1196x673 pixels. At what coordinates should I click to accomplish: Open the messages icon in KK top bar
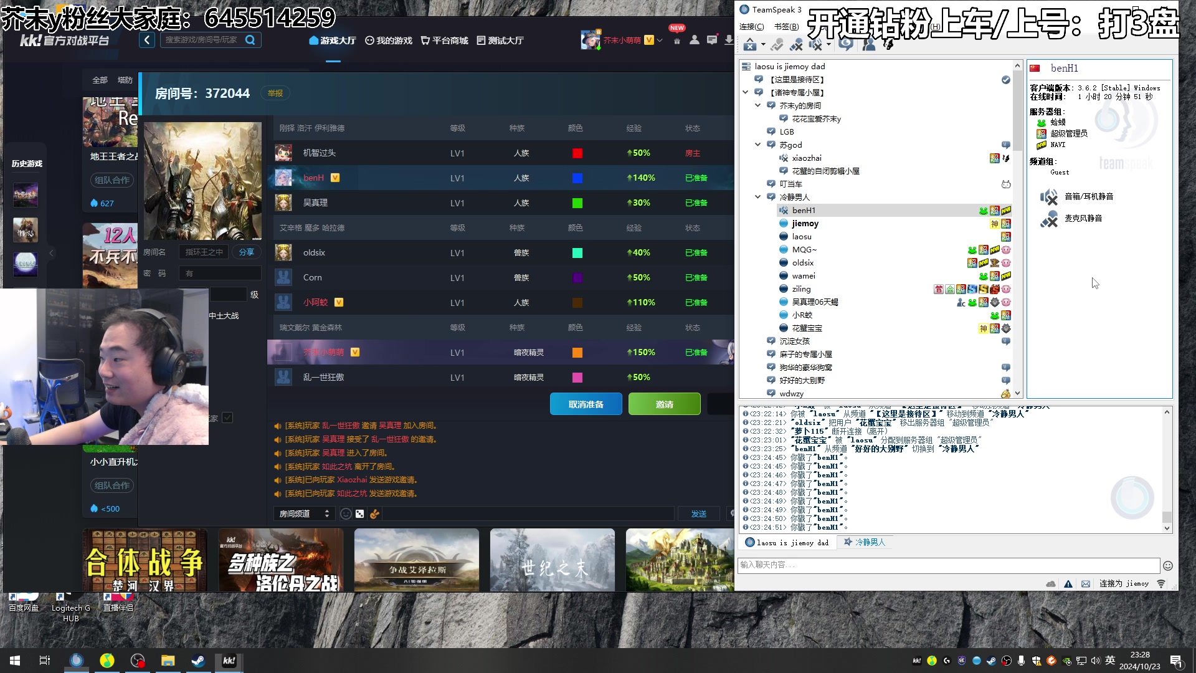(x=712, y=40)
